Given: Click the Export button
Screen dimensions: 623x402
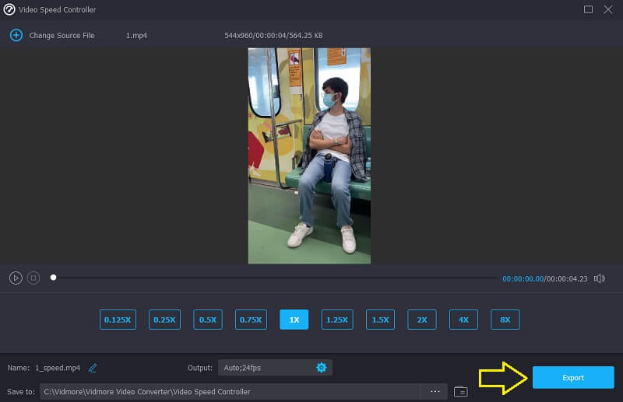Looking at the screenshot, I should click(572, 378).
